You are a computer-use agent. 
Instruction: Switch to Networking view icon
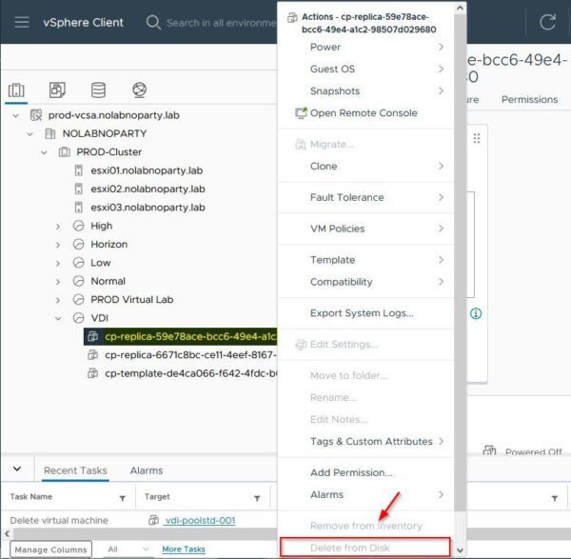(x=140, y=90)
